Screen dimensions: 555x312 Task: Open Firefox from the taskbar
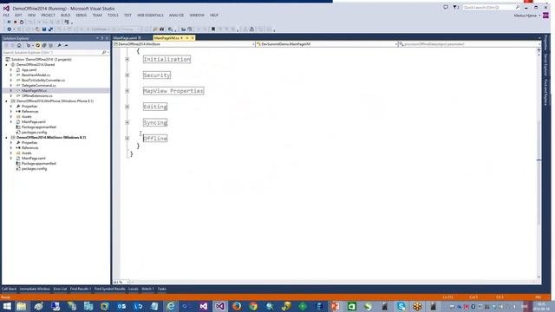coord(237,306)
